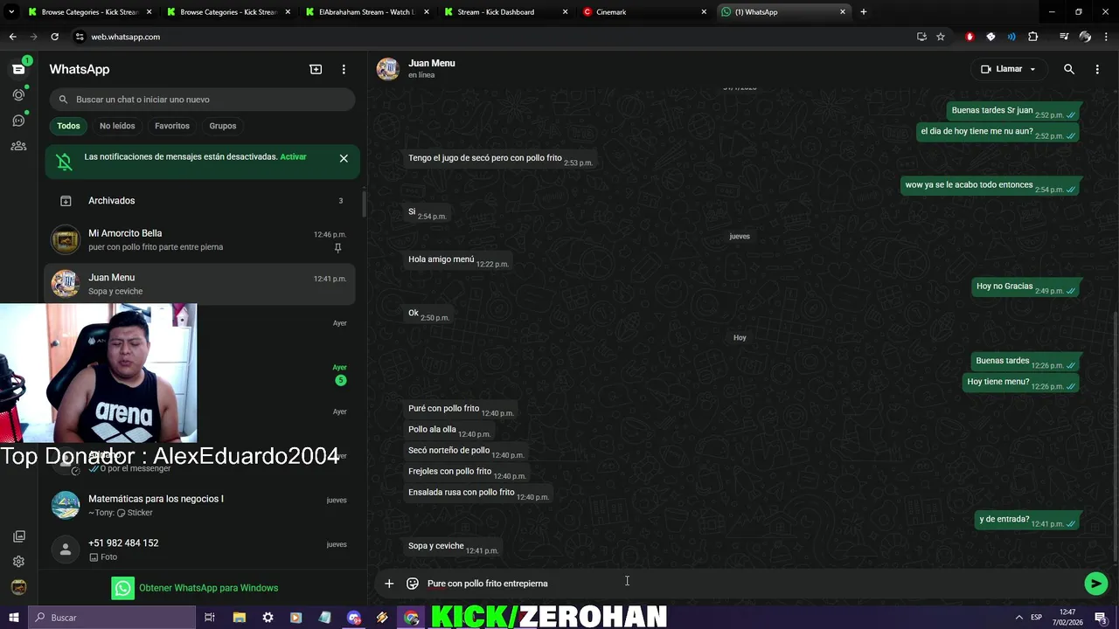
Task: Open the chat list menu beside WhatsApp
Action: [344, 69]
